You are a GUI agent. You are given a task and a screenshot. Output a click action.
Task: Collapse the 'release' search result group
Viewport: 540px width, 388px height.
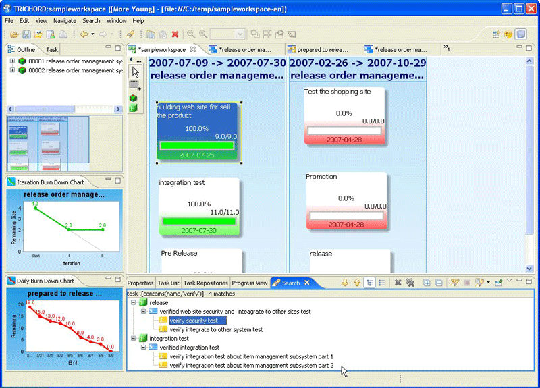pos(133,302)
